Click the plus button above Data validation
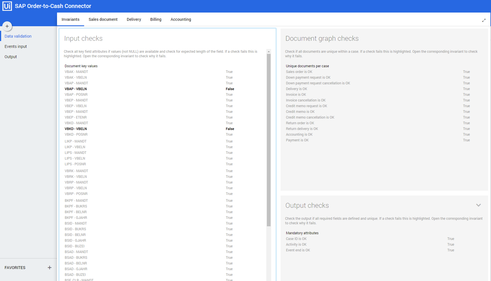Screen dimensions: 491x281 click(x=7, y=26)
